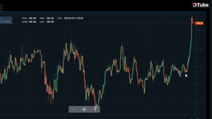Image resolution: width=212 pixels, height=119 pixels.
Task: Click the 108.20 price axis label
Action: [x=200, y=66]
